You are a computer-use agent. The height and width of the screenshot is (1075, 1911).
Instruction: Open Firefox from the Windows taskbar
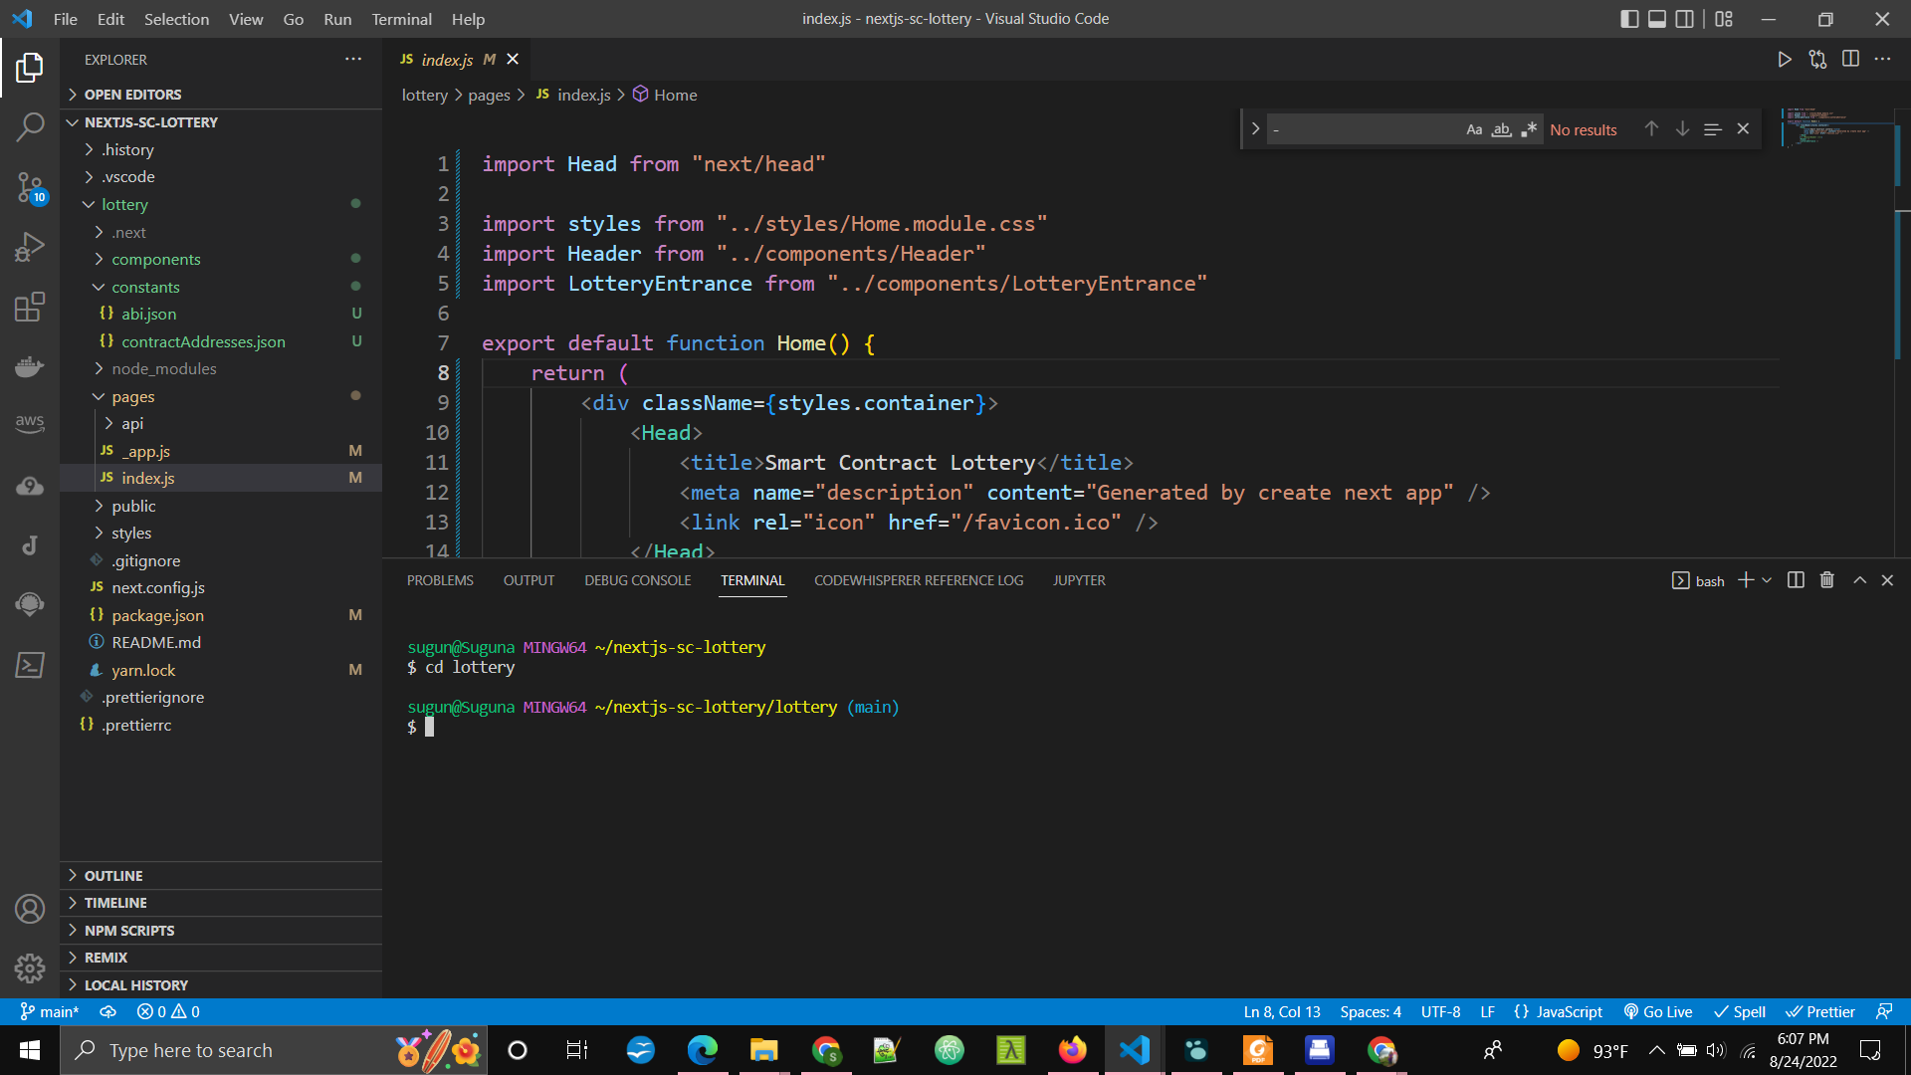[x=1072, y=1050]
